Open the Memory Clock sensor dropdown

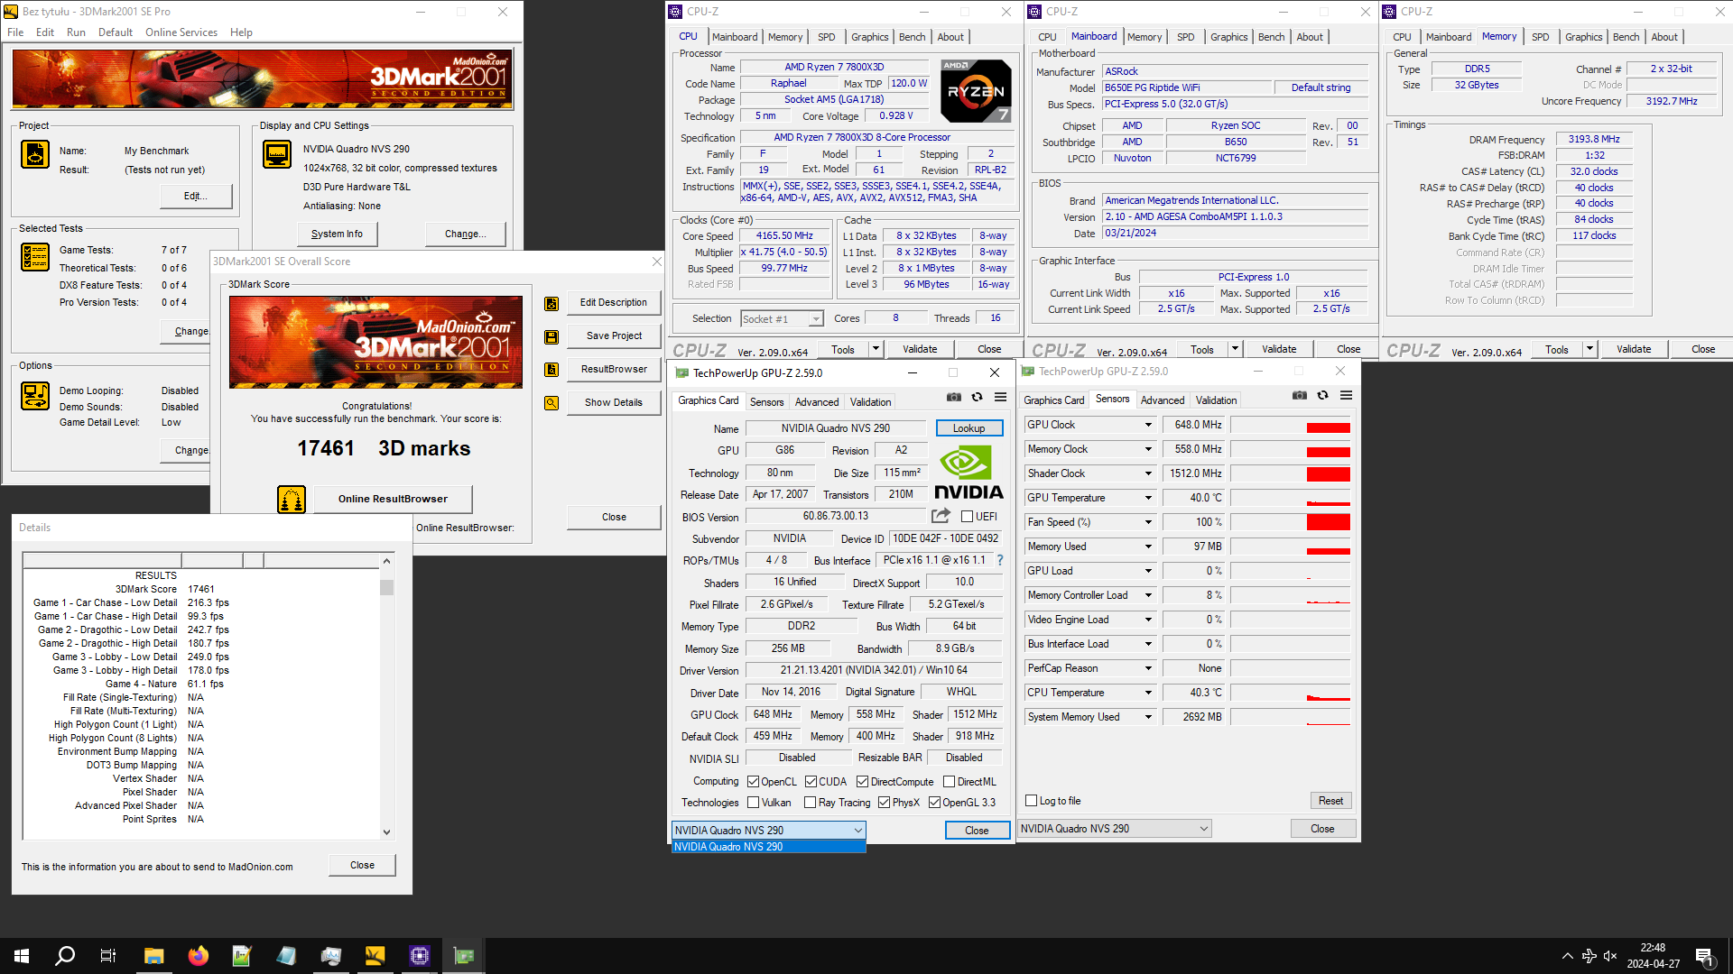click(1148, 449)
